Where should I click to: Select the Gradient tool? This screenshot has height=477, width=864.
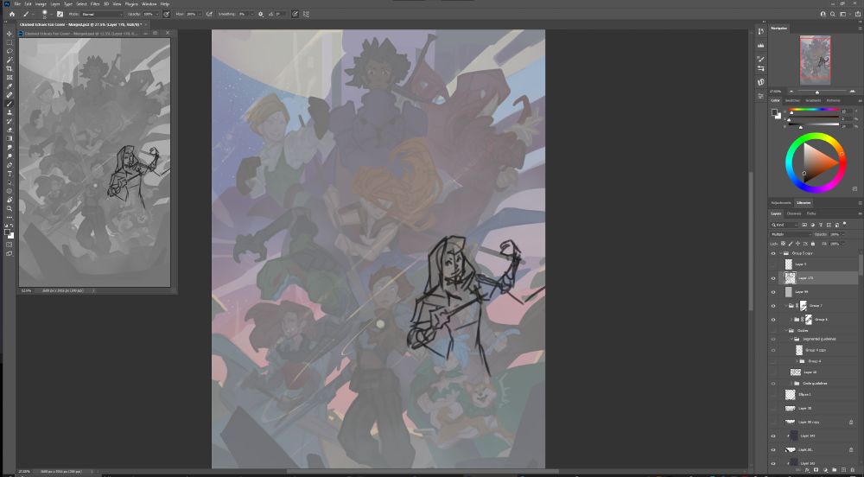click(x=10, y=139)
